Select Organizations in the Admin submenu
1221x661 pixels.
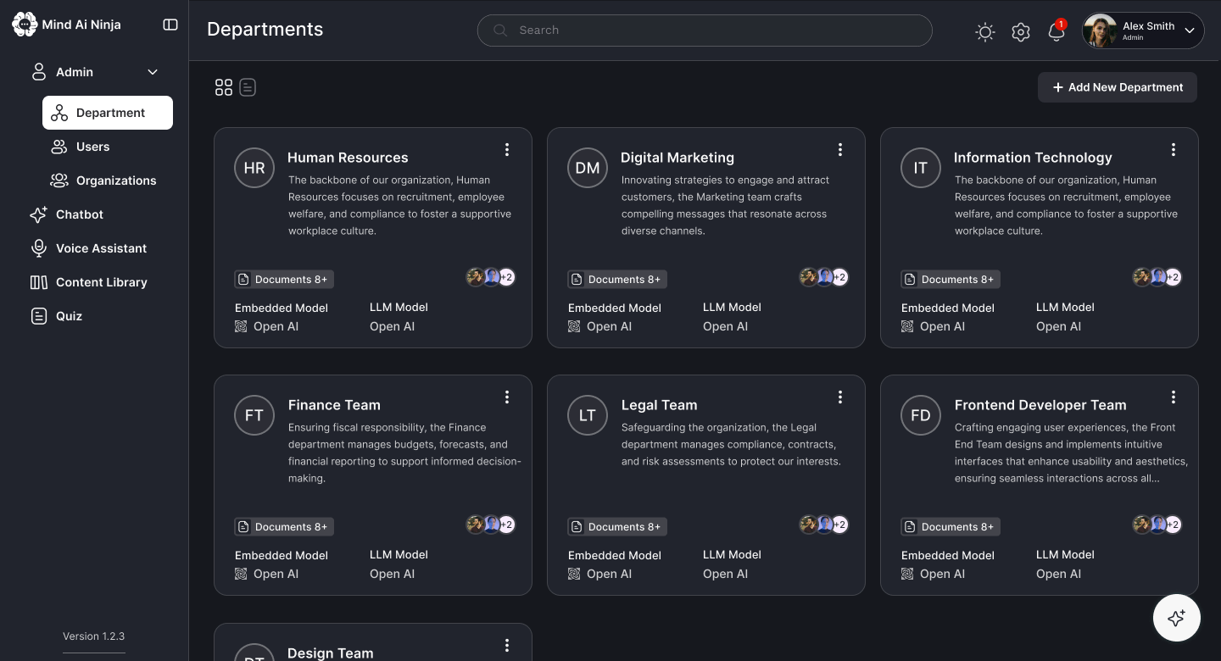(x=103, y=181)
